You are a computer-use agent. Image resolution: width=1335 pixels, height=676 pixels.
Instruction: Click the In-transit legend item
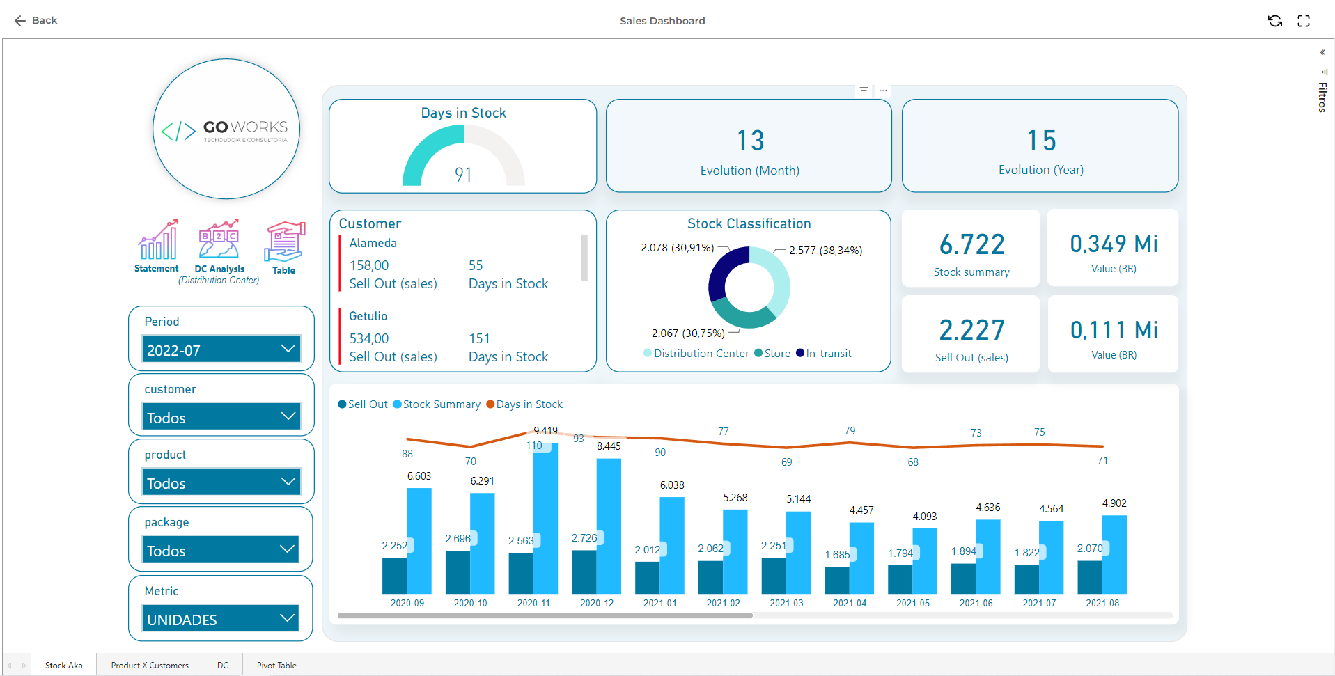pyautogui.click(x=824, y=354)
